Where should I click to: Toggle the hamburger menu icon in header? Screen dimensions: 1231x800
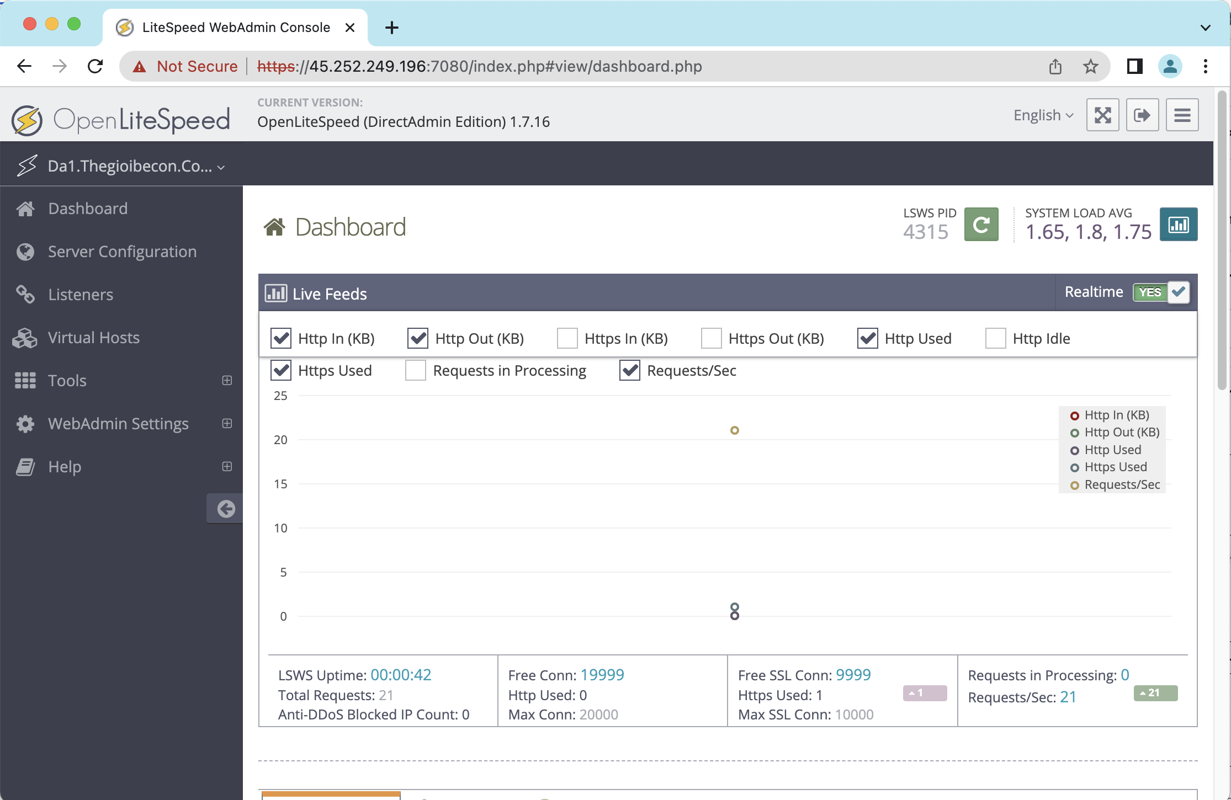click(x=1182, y=115)
